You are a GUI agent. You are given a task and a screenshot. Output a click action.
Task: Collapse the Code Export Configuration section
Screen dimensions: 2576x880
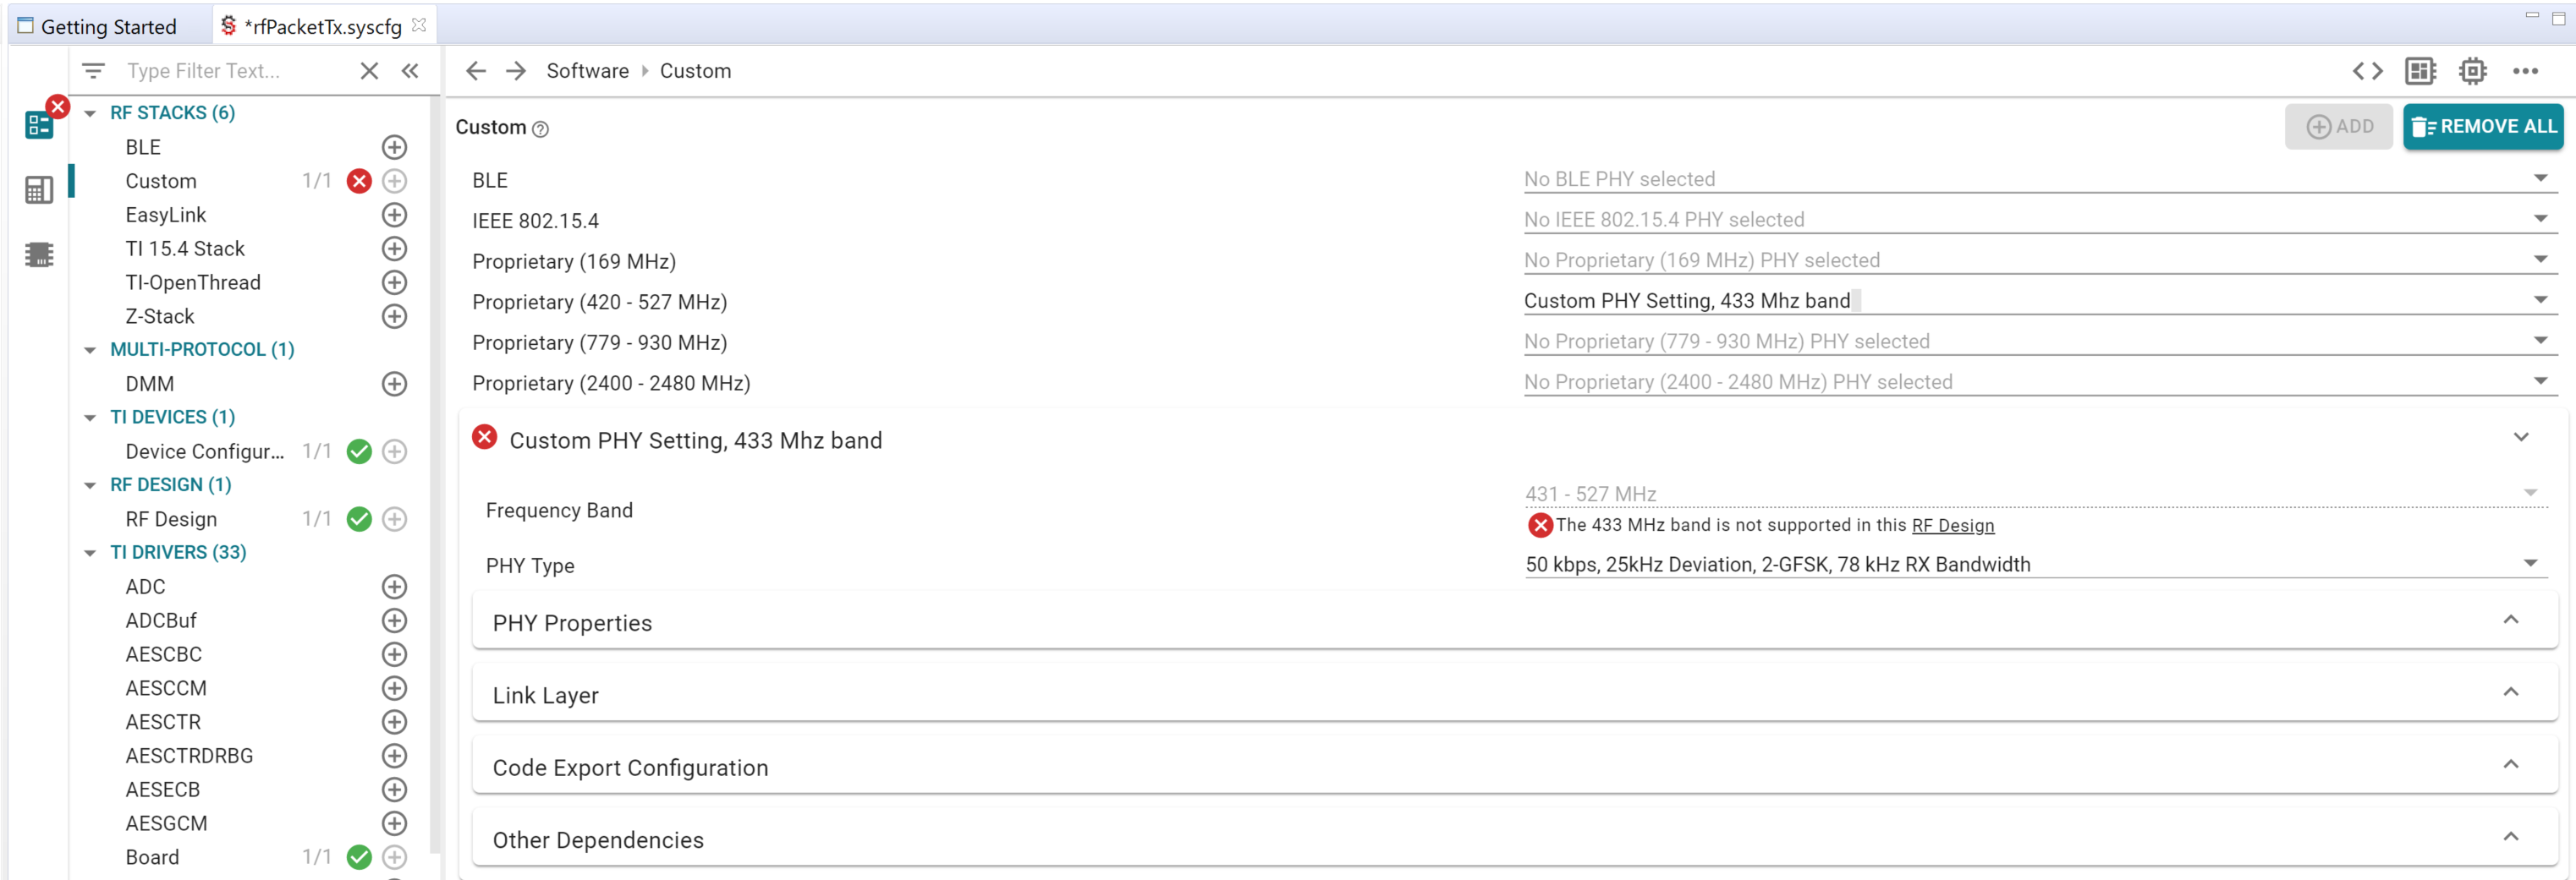click(x=2511, y=764)
